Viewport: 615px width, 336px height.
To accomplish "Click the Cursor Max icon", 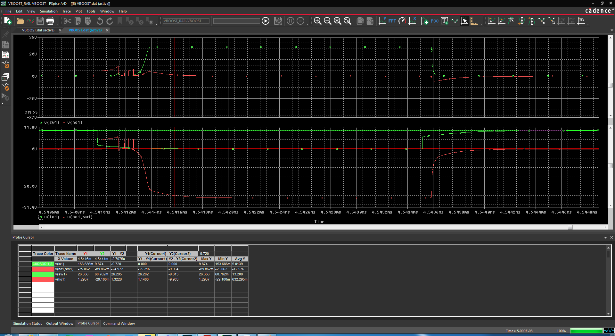I will coord(531,21).
